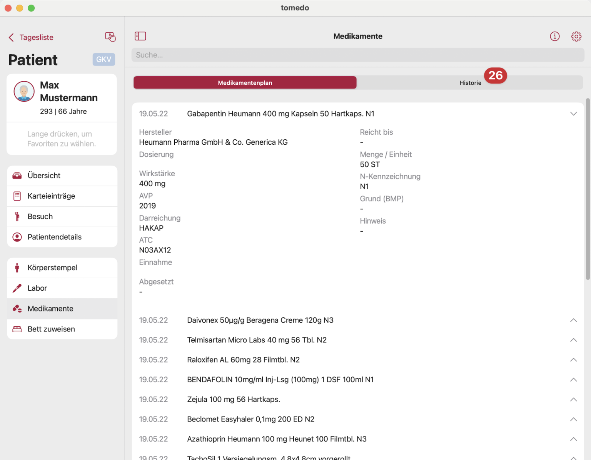591x460 pixels.
Task: Switch to the Historie tab
Action: click(x=470, y=82)
